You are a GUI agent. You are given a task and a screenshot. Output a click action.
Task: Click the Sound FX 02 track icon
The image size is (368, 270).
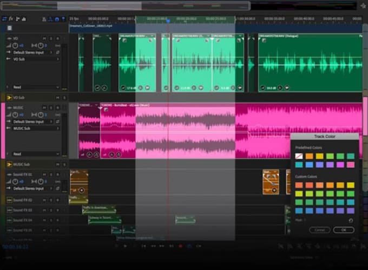click(9, 200)
